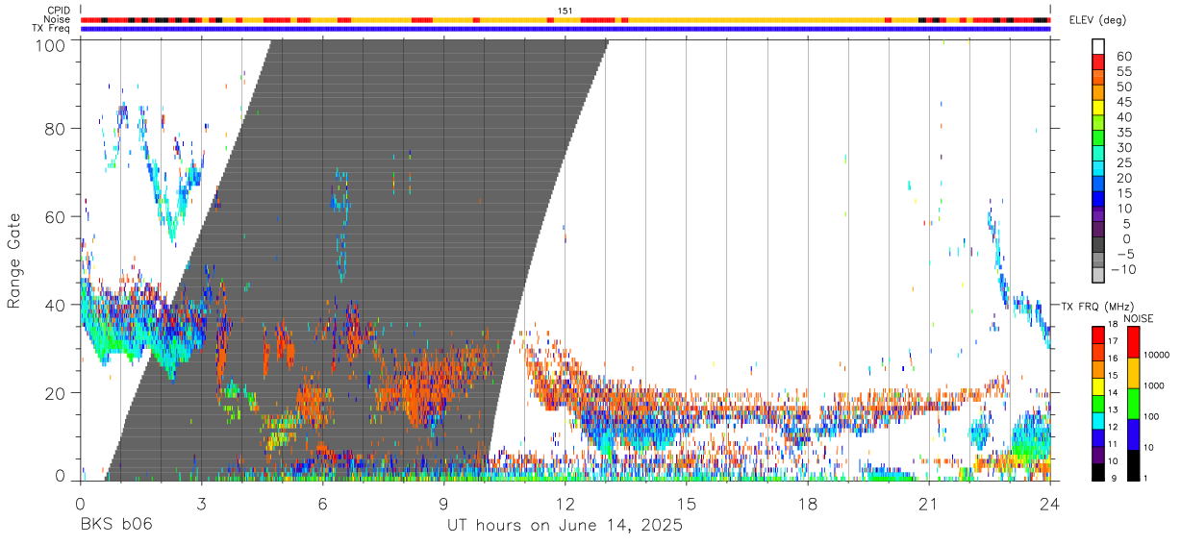1181x545 pixels.
Task: Click the x-axis tick label 6
Action: (x=322, y=504)
